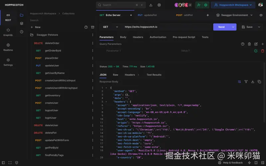Open the HTTP method GET dropdown
The image size is (266, 166).
(x=110, y=27)
